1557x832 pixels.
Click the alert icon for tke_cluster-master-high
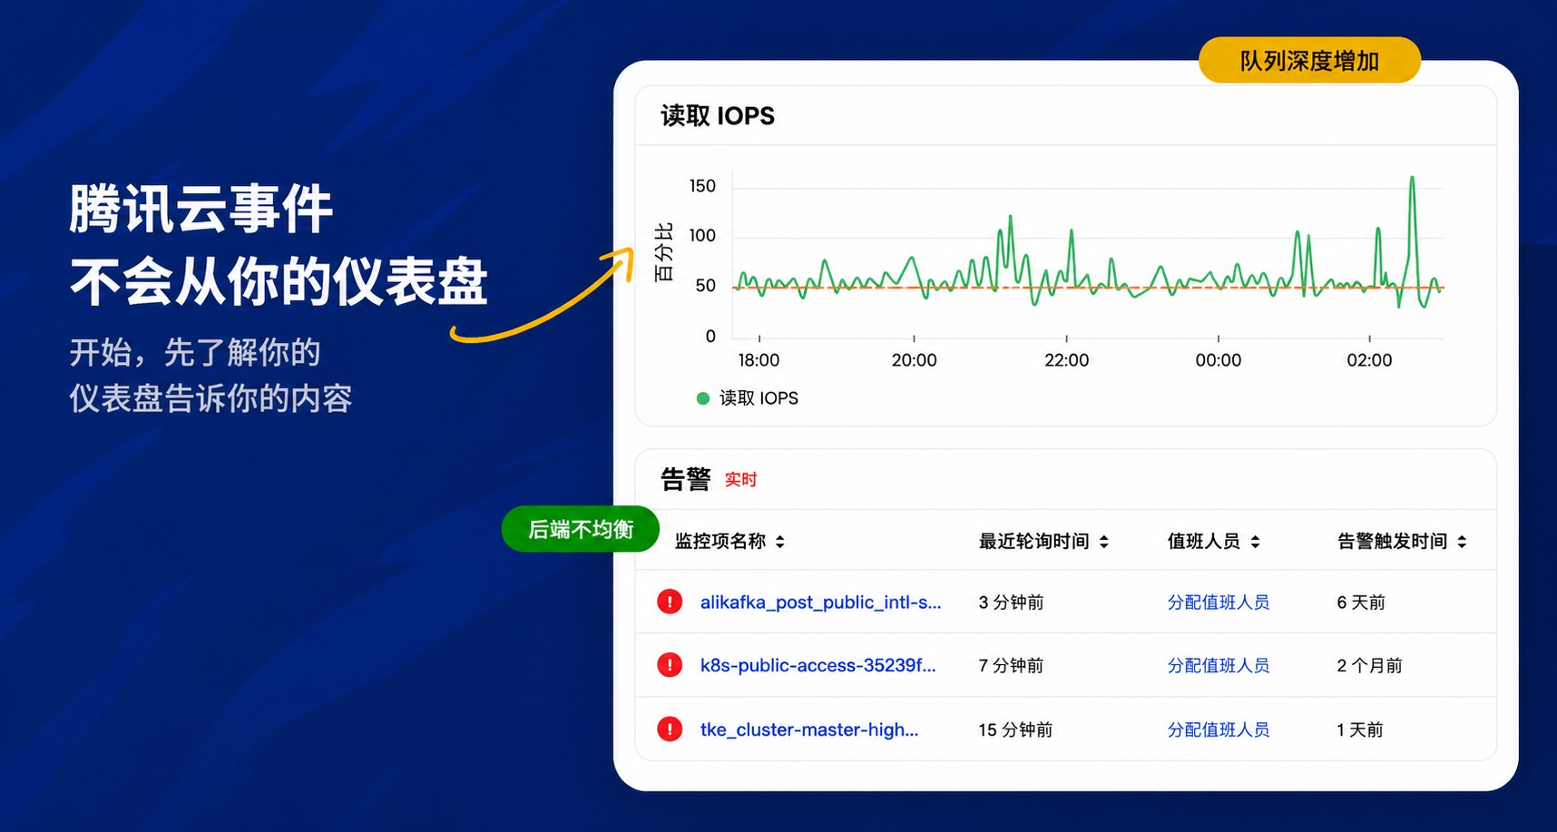click(x=670, y=729)
